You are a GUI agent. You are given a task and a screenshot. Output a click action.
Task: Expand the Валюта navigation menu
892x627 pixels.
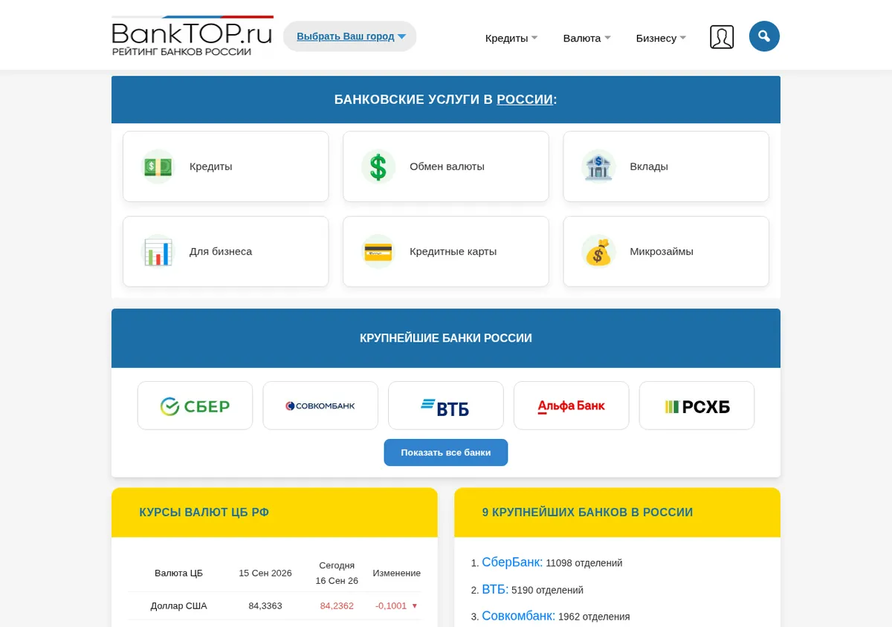587,38
